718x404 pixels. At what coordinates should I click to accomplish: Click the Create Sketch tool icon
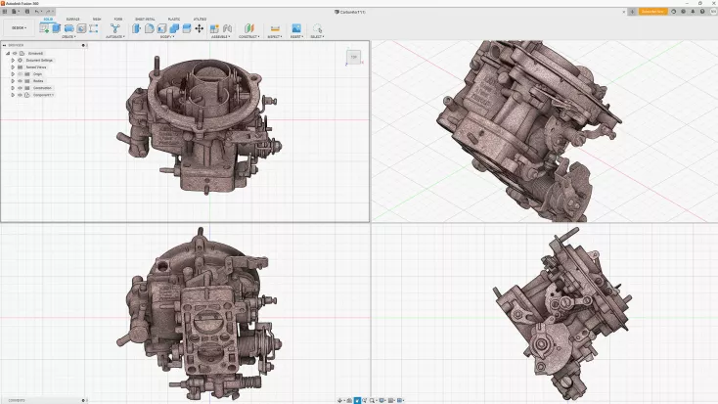44,28
